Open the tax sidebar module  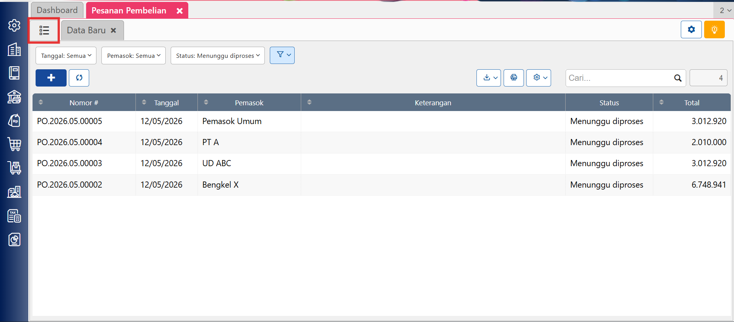14,216
